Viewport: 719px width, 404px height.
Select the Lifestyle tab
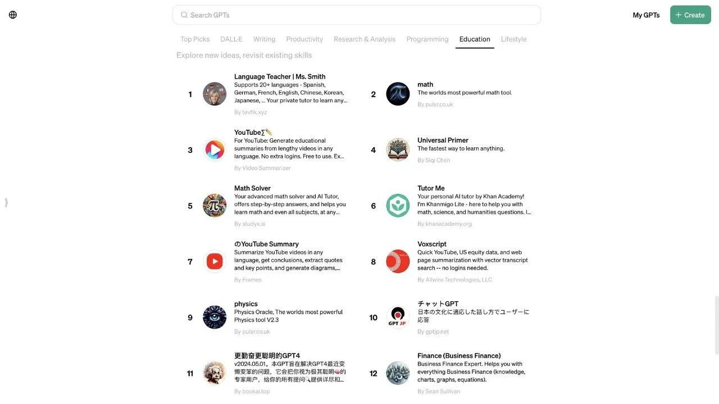click(x=513, y=39)
